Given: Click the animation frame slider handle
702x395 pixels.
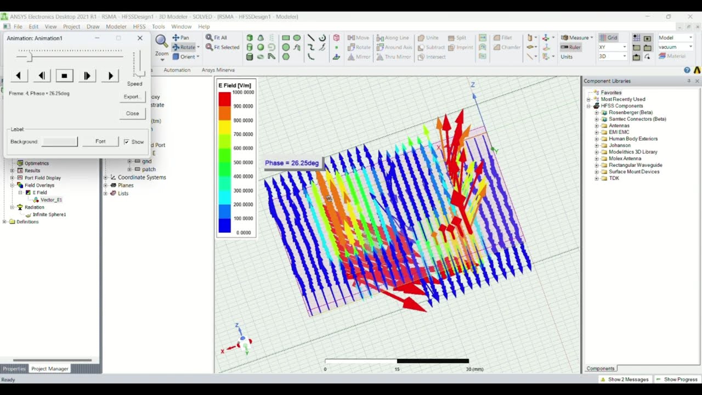Looking at the screenshot, I should click(30, 57).
